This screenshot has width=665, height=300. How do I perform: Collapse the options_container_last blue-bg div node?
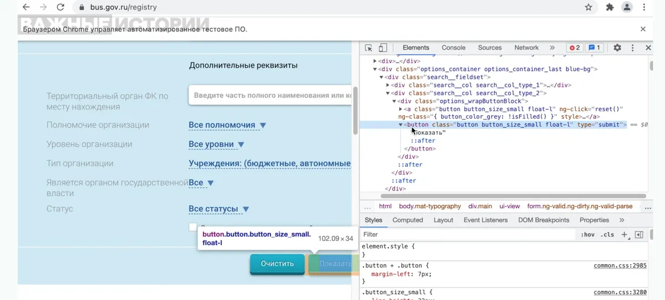coord(375,69)
